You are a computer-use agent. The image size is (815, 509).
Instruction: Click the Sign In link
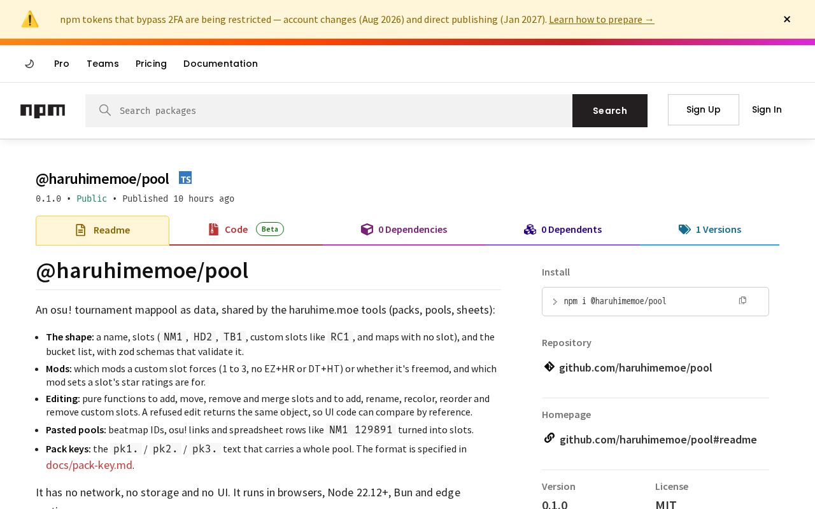767,109
